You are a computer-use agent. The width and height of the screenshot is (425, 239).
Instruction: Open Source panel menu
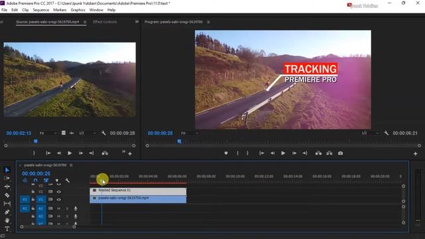(x=85, y=22)
